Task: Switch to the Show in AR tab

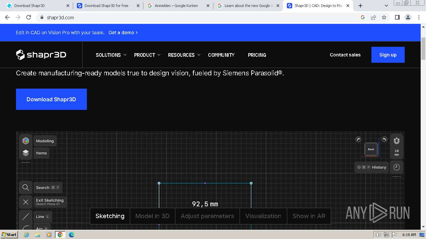Action: pos(309,216)
